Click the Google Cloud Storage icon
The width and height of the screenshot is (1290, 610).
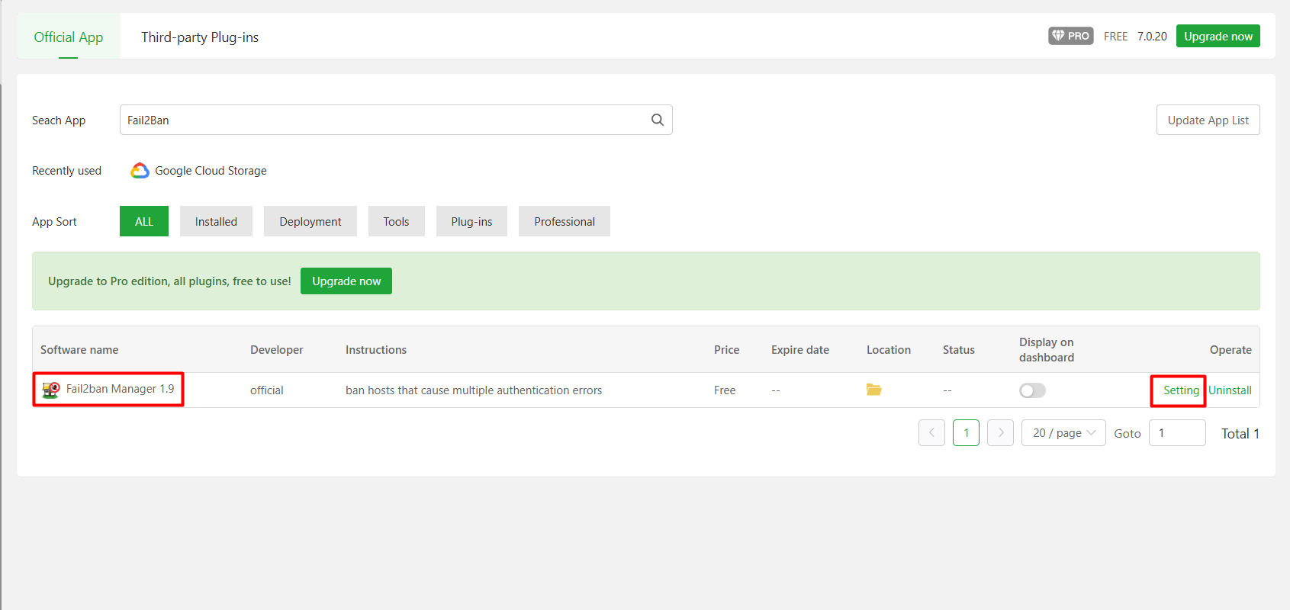tap(140, 171)
